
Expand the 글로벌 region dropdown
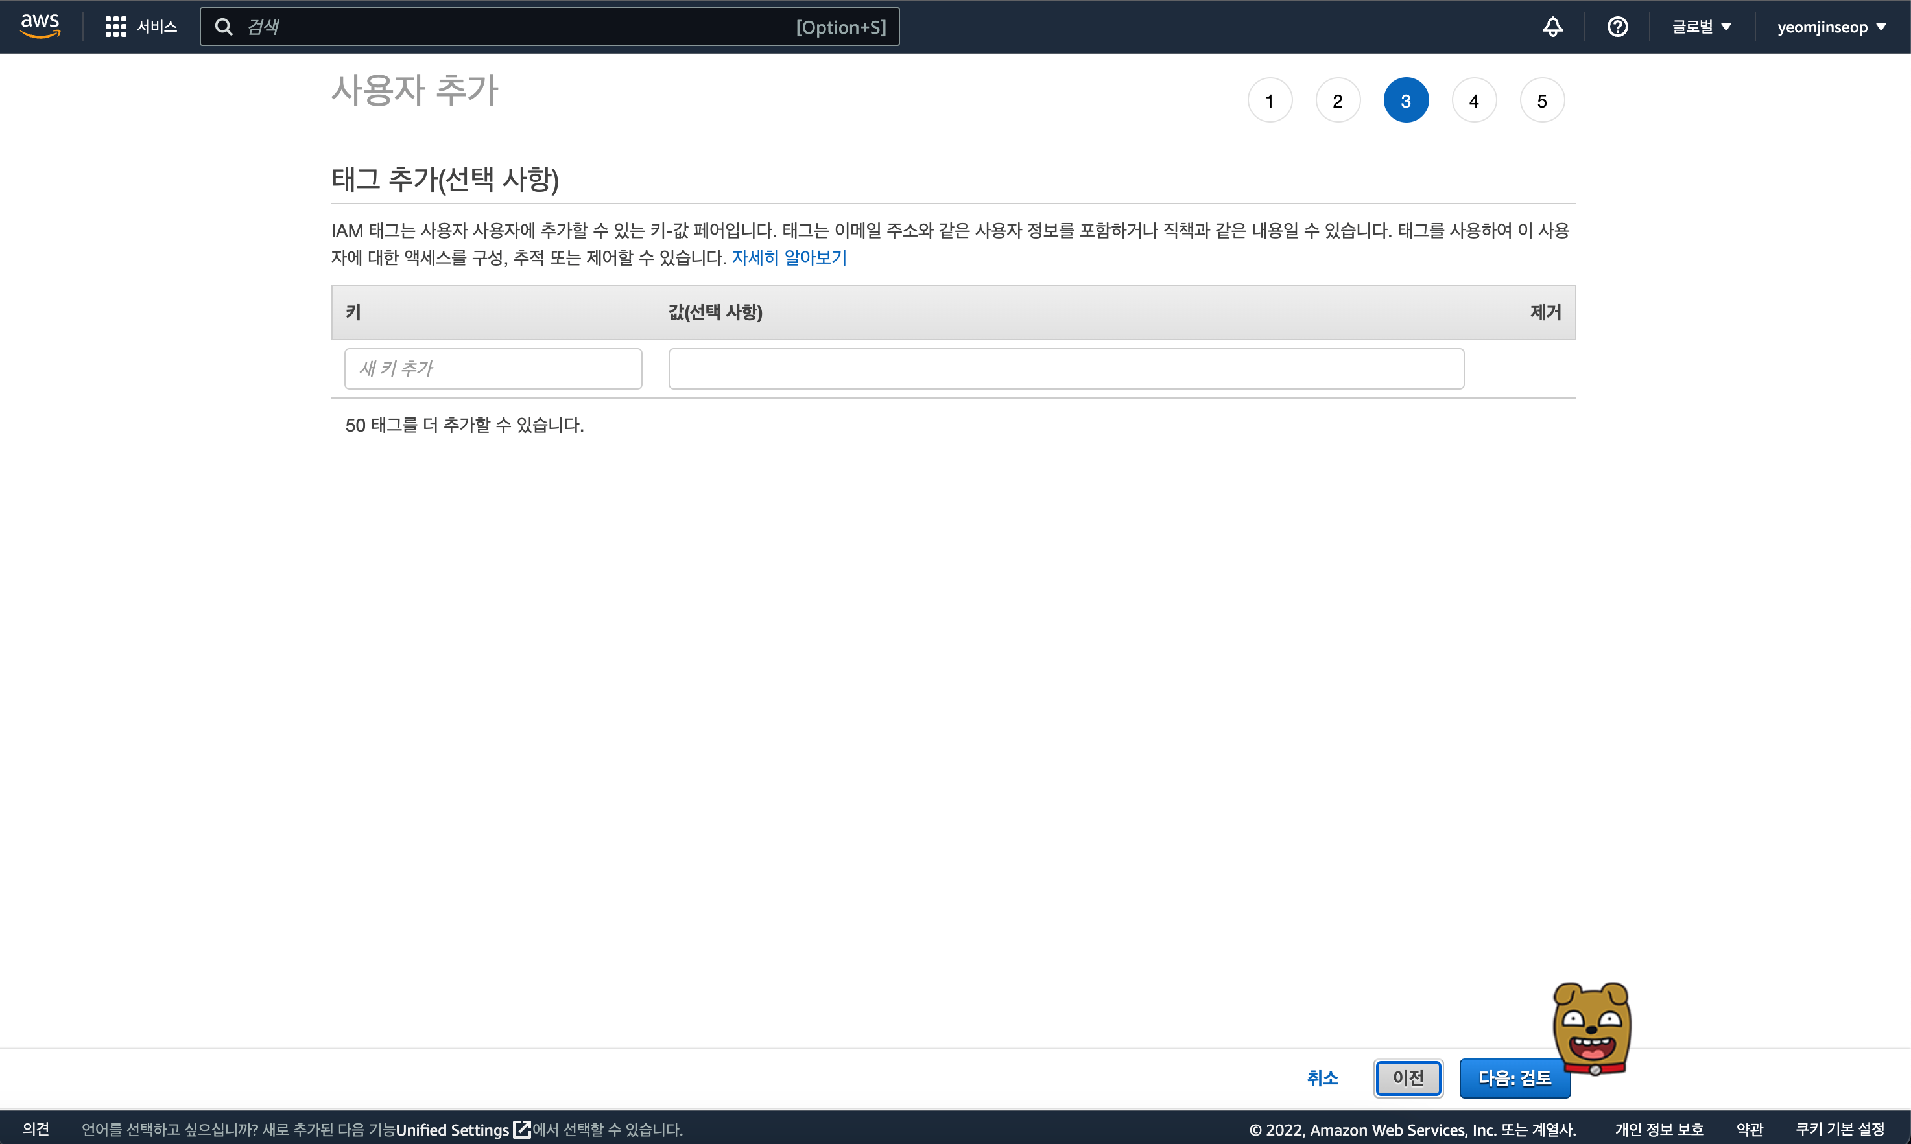point(1702,27)
